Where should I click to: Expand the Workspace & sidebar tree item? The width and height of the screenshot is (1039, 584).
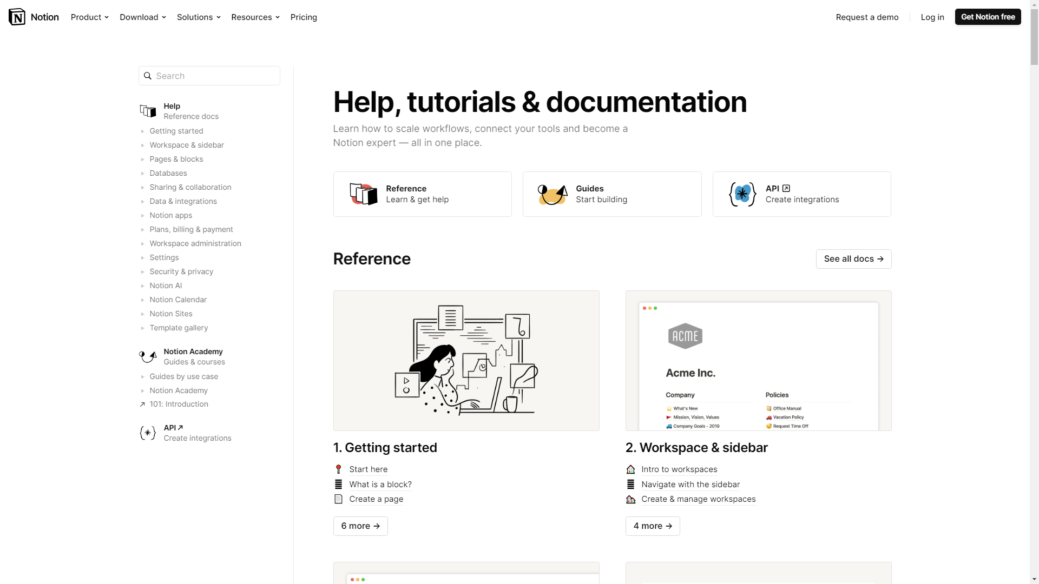pyautogui.click(x=142, y=145)
